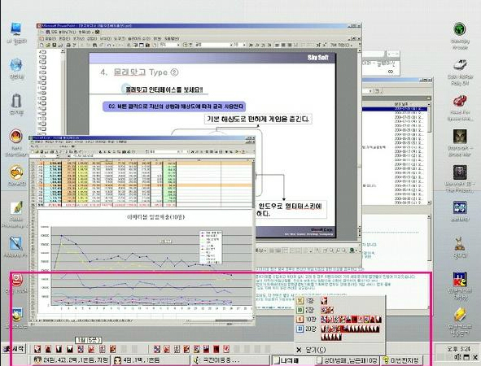
Task: Click the 20장 row icon in popup
Action: pos(300,329)
